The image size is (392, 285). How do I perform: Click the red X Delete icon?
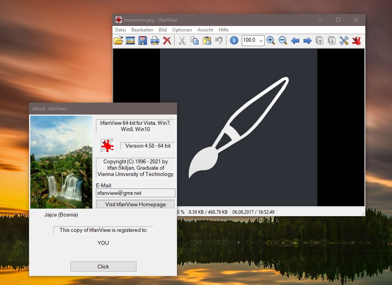(167, 40)
